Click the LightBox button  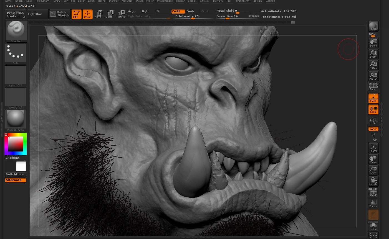37,14
